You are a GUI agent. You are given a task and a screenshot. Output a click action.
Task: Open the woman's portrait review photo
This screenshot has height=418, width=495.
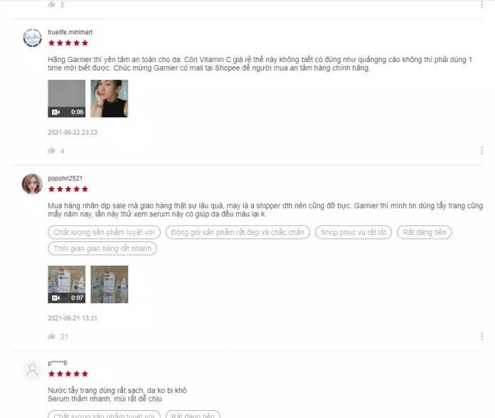[110, 99]
